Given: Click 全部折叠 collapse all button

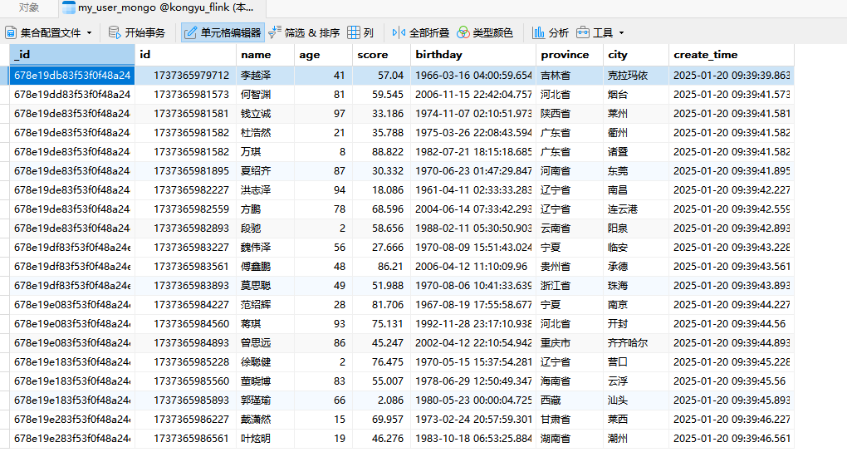Looking at the screenshot, I should (420, 33).
